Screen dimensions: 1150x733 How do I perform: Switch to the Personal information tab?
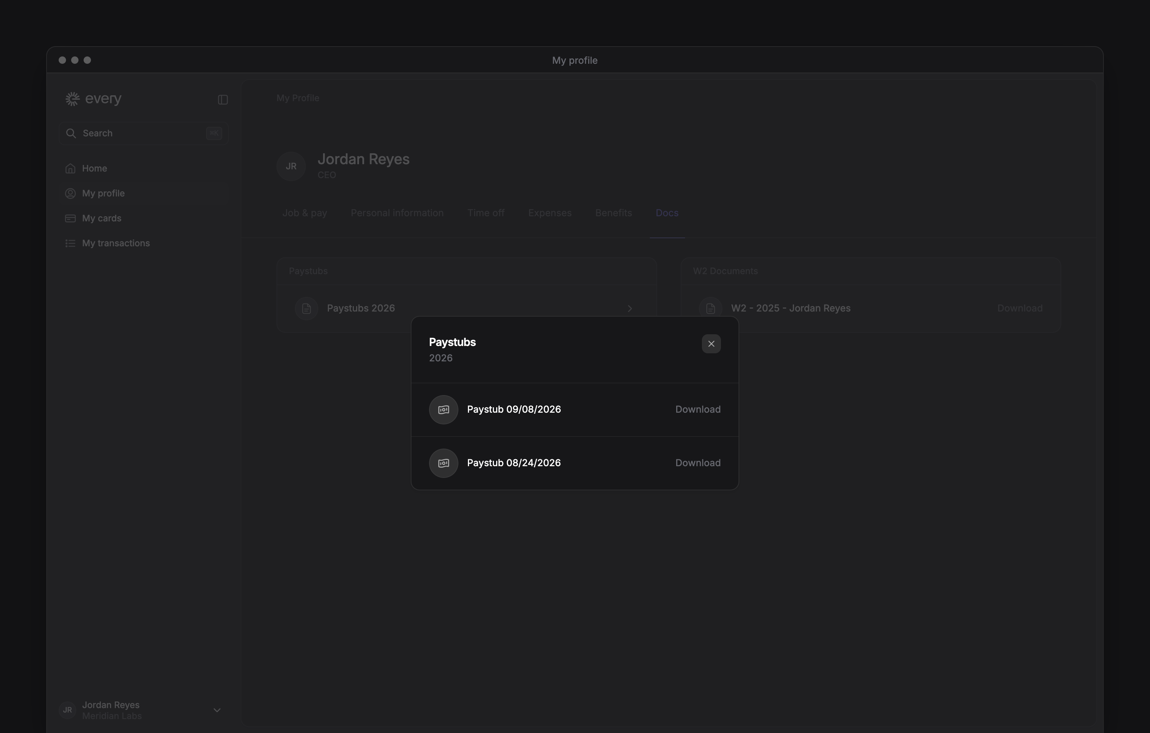(x=397, y=213)
